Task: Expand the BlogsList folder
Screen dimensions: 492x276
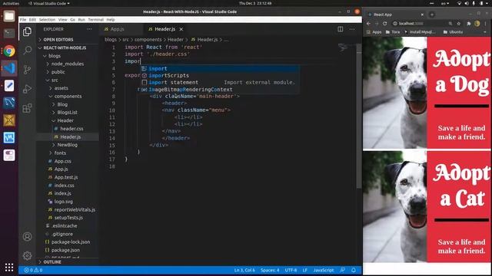Action: (x=67, y=113)
